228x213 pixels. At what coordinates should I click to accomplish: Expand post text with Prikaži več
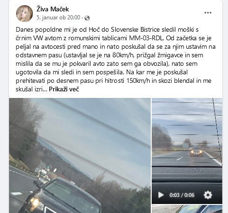[x=64, y=89]
